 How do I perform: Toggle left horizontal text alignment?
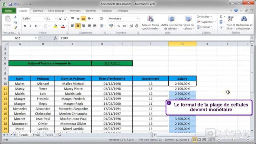(73, 26)
